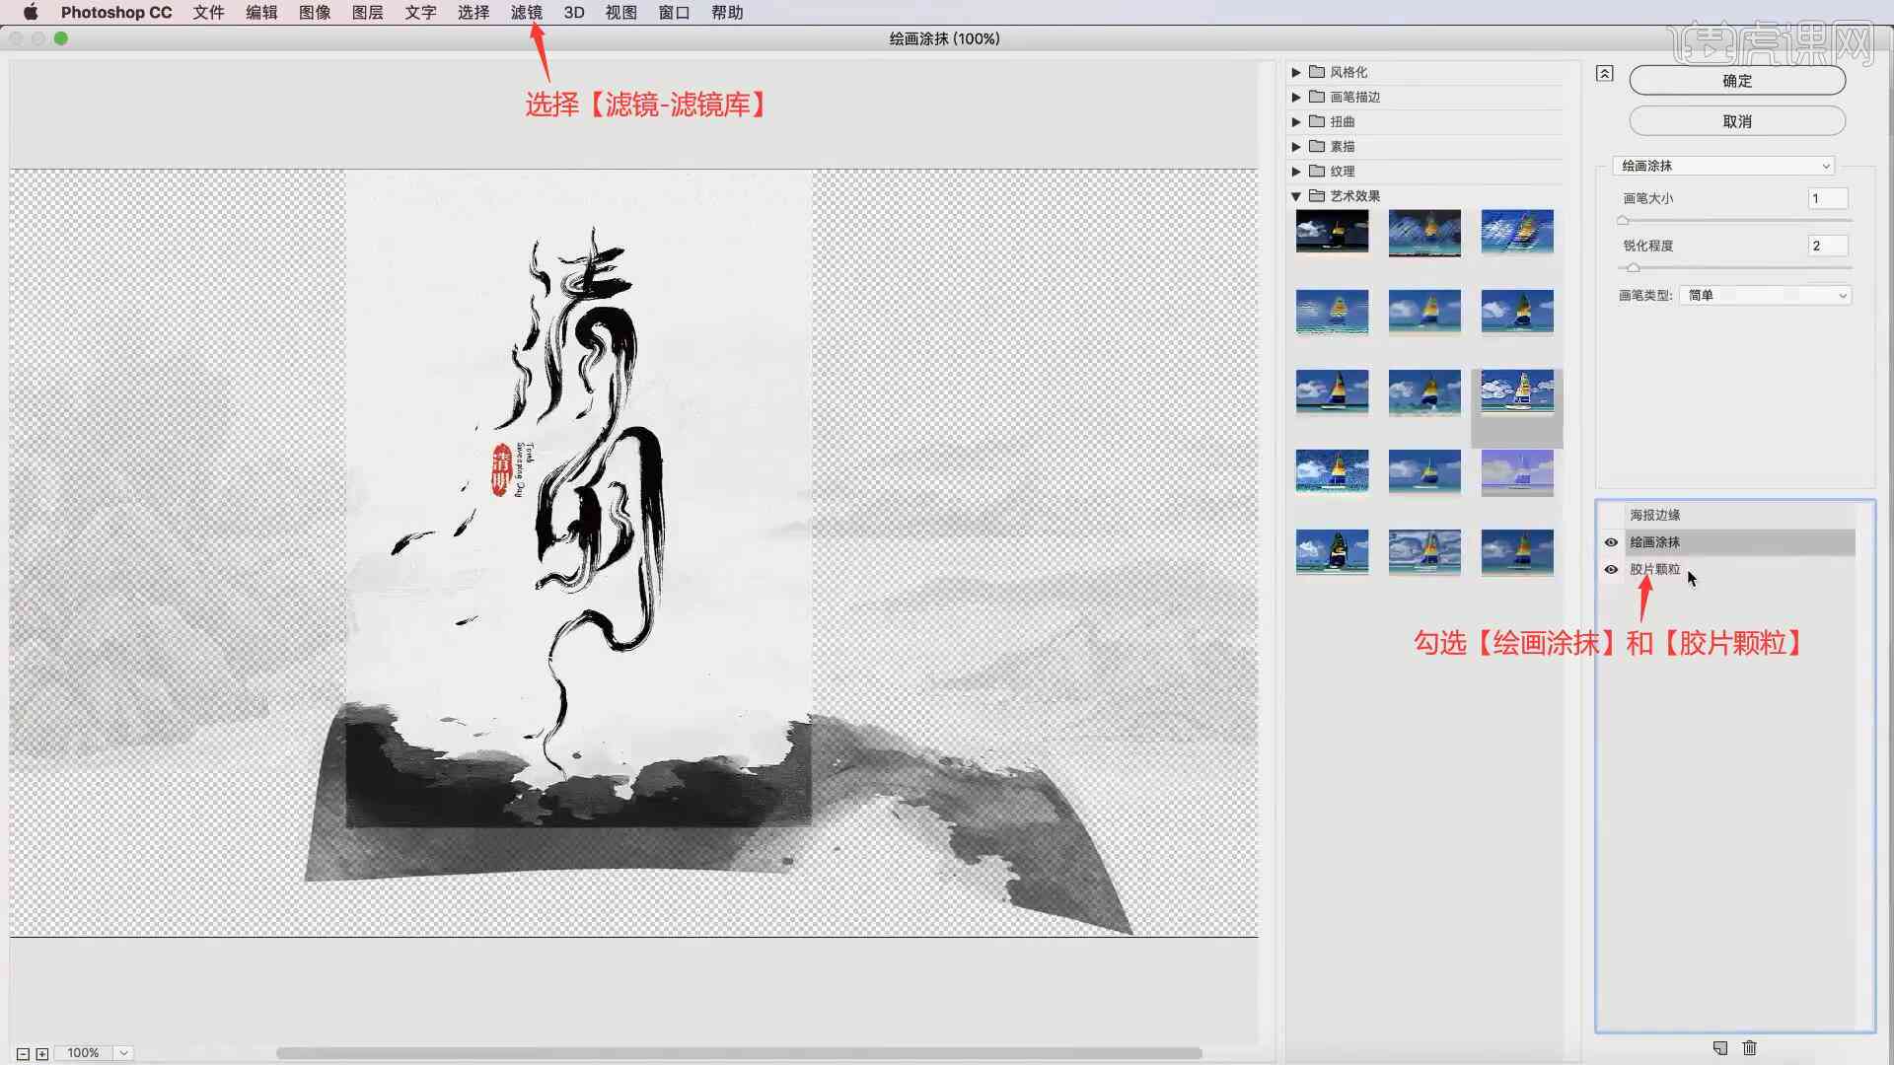Select the 塑料包装 (Plastic Wrap) filter thumbnail
The height and width of the screenshot is (1065, 1894).
point(1424,552)
